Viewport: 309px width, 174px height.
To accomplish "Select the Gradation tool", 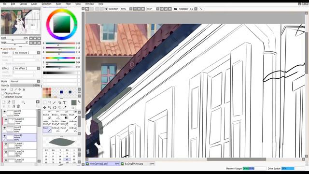I will pyautogui.click(x=64, y=116).
